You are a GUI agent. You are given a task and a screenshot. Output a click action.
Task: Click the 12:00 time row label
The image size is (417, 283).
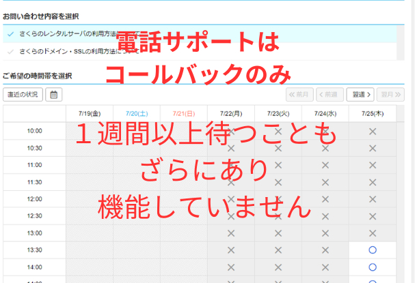click(35, 199)
